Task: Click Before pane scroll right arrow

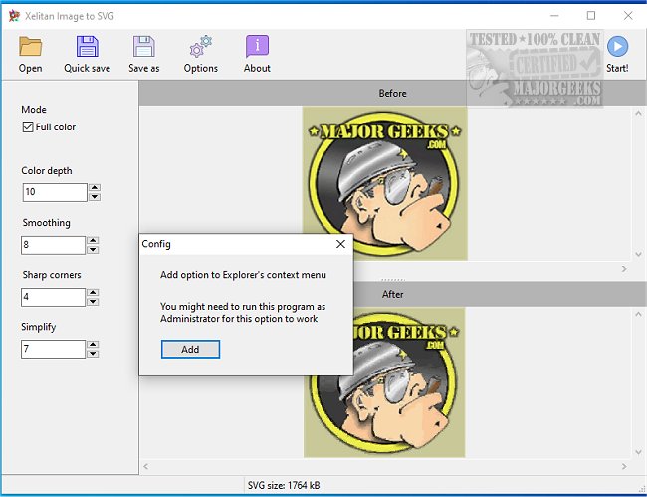Action: coord(624,269)
